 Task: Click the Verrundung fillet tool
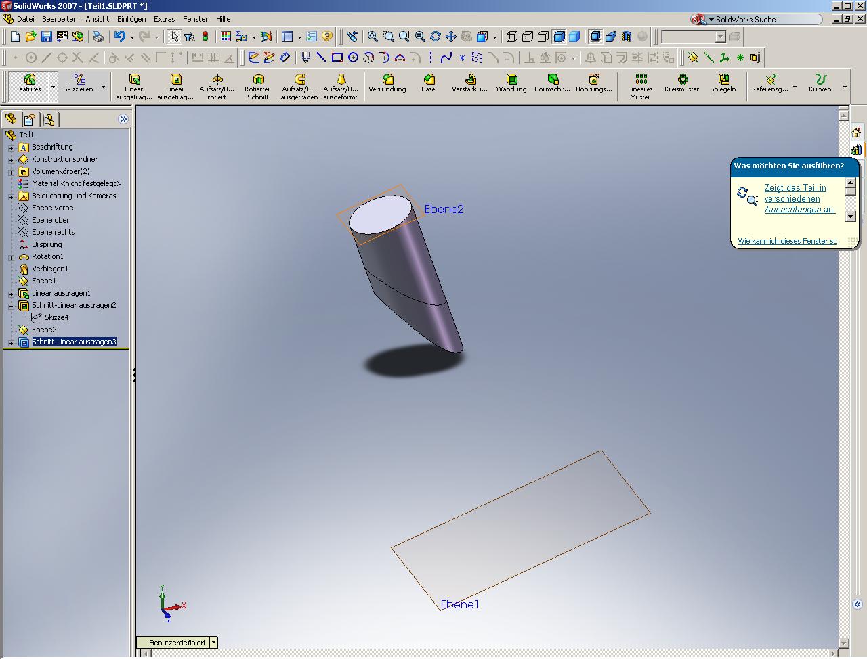click(387, 84)
